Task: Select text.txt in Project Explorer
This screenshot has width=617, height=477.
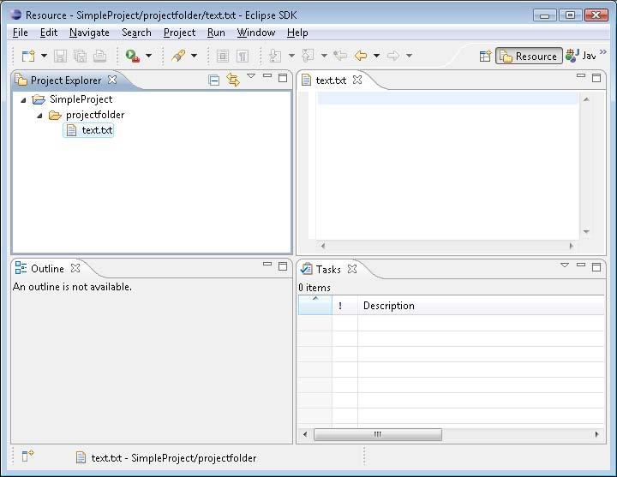Action: pyautogui.click(x=88, y=130)
